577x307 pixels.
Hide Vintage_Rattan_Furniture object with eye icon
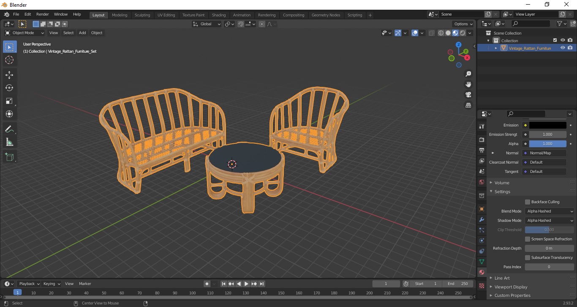click(563, 48)
